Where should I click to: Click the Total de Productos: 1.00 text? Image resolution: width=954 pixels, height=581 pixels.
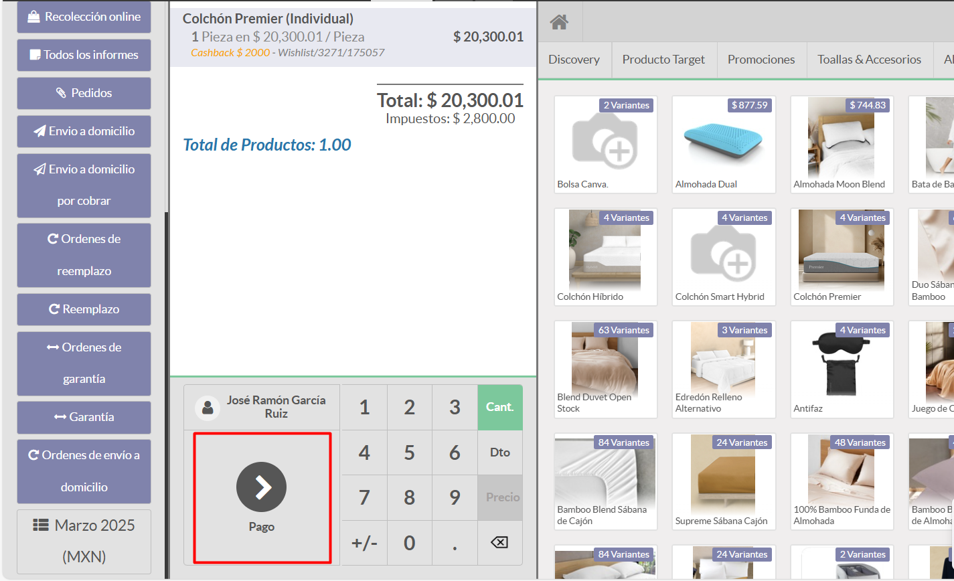[x=267, y=145]
